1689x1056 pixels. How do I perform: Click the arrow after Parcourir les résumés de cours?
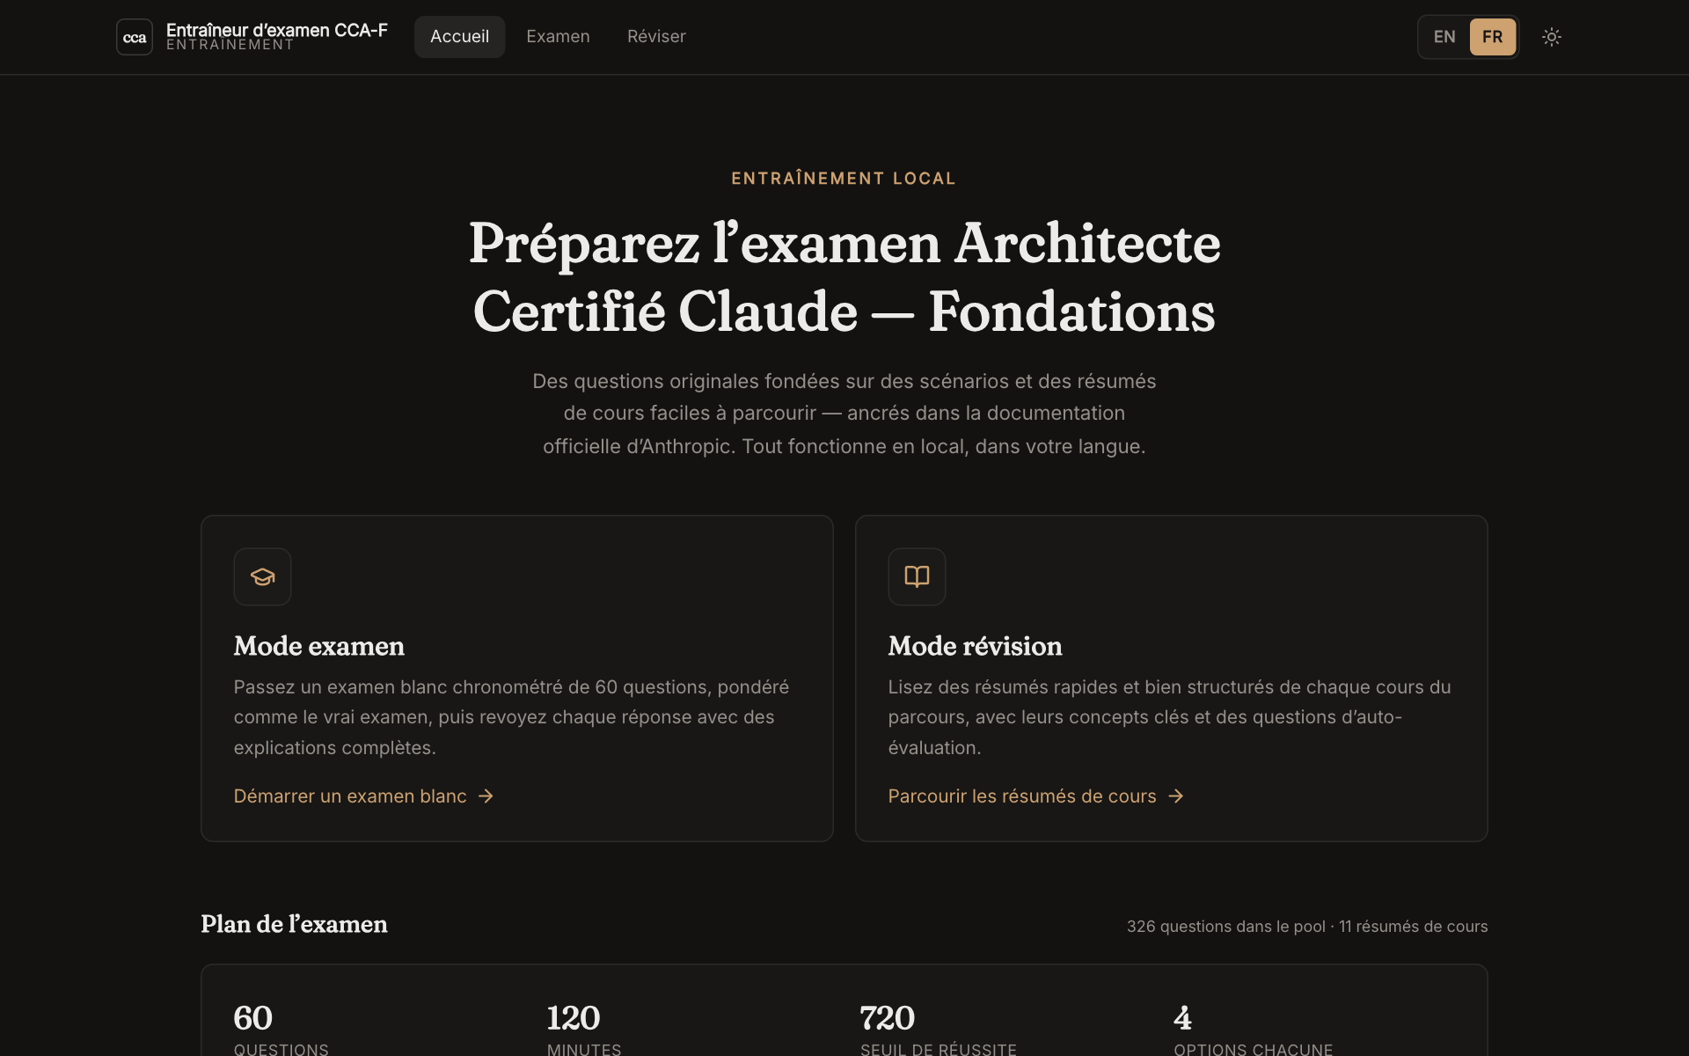pyautogui.click(x=1176, y=796)
